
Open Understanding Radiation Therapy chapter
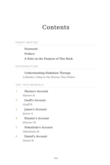(47, 73)
